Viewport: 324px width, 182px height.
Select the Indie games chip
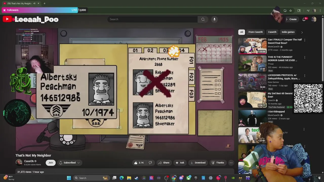point(288,32)
